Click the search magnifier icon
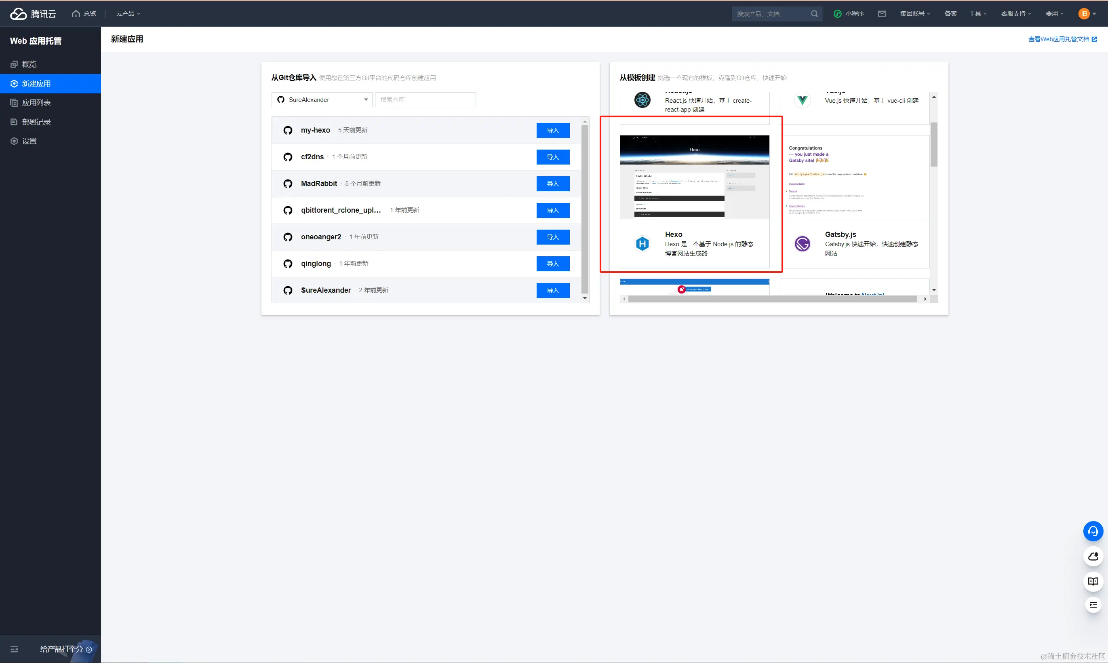 coord(814,14)
